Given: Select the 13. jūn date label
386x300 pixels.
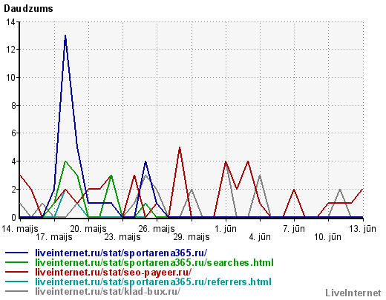Looking at the screenshot, I should [362, 229].
